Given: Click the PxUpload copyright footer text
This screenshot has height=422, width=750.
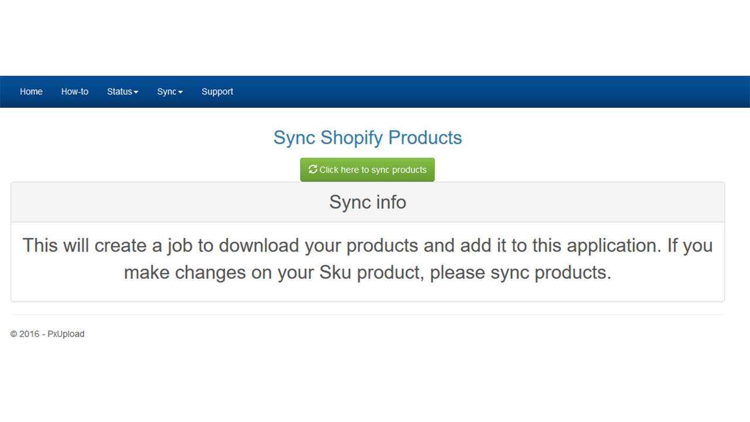Looking at the screenshot, I should [47, 334].
